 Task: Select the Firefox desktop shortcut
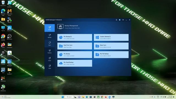point(3,45)
